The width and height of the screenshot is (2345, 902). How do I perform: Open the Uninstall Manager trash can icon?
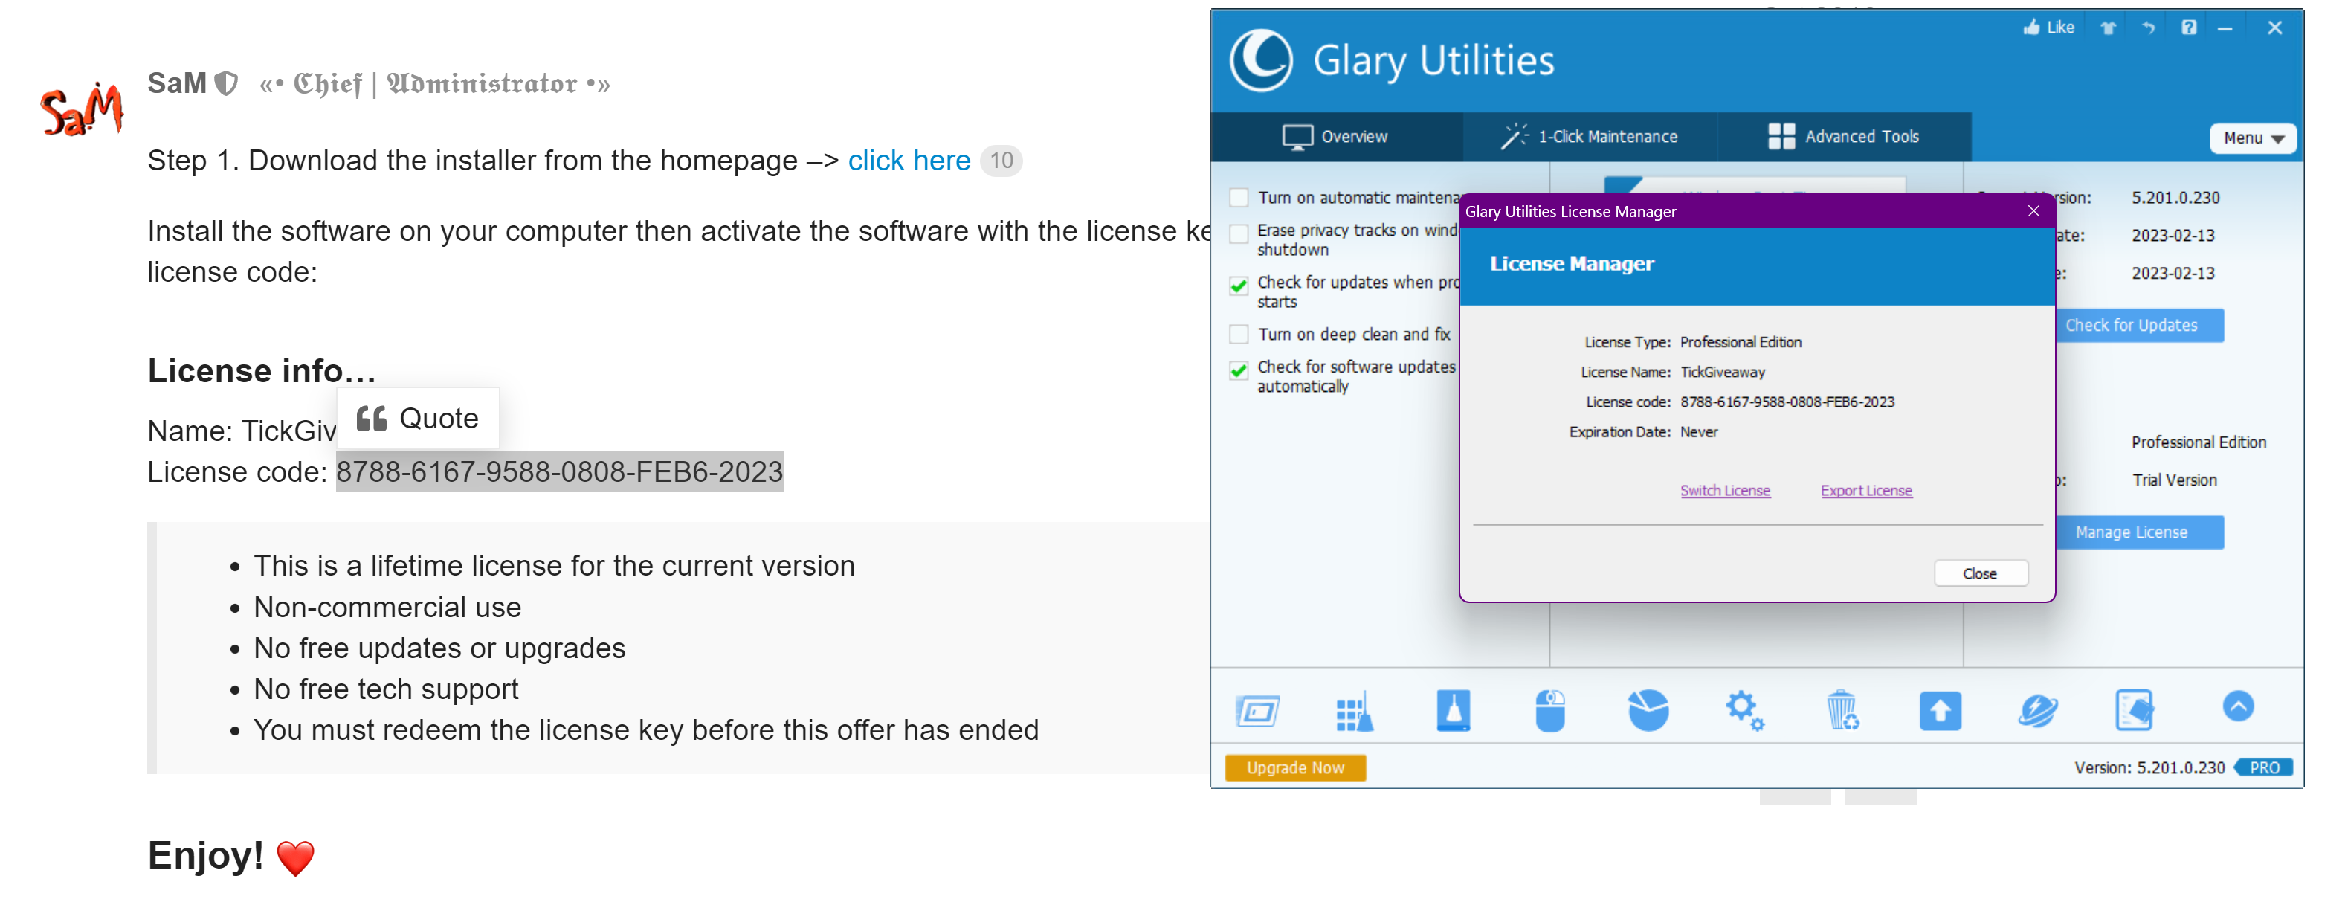coord(1842,711)
